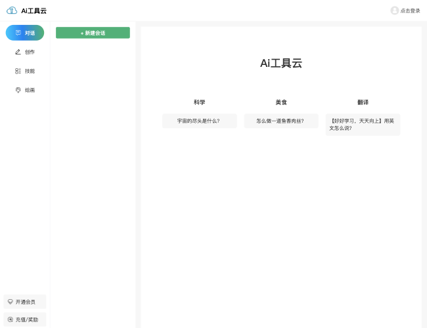Click the coin icon beside 充值/奖励
The height and width of the screenshot is (328, 427).
click(x=11, y=319)
